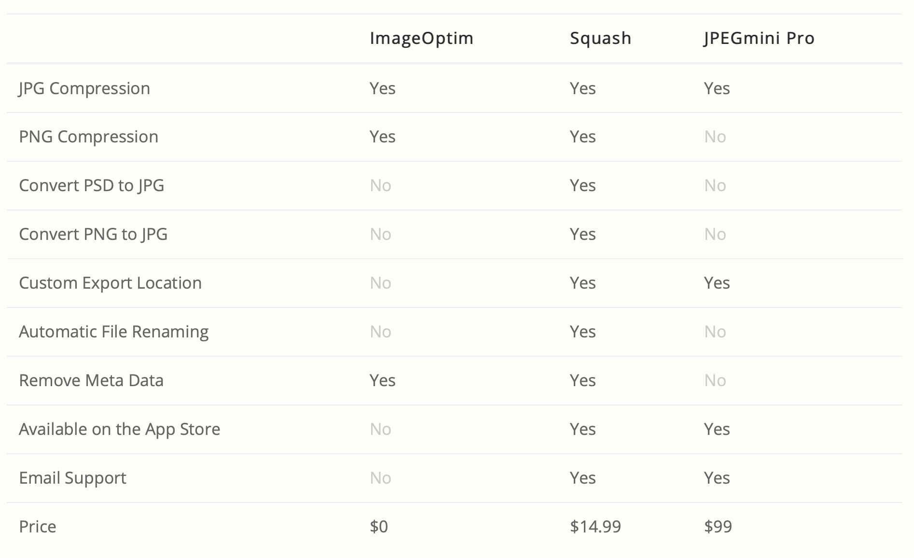Click ImageOptim's Yes for Remove Meta Data
914x558 pixels.
(x=383, y=380)
